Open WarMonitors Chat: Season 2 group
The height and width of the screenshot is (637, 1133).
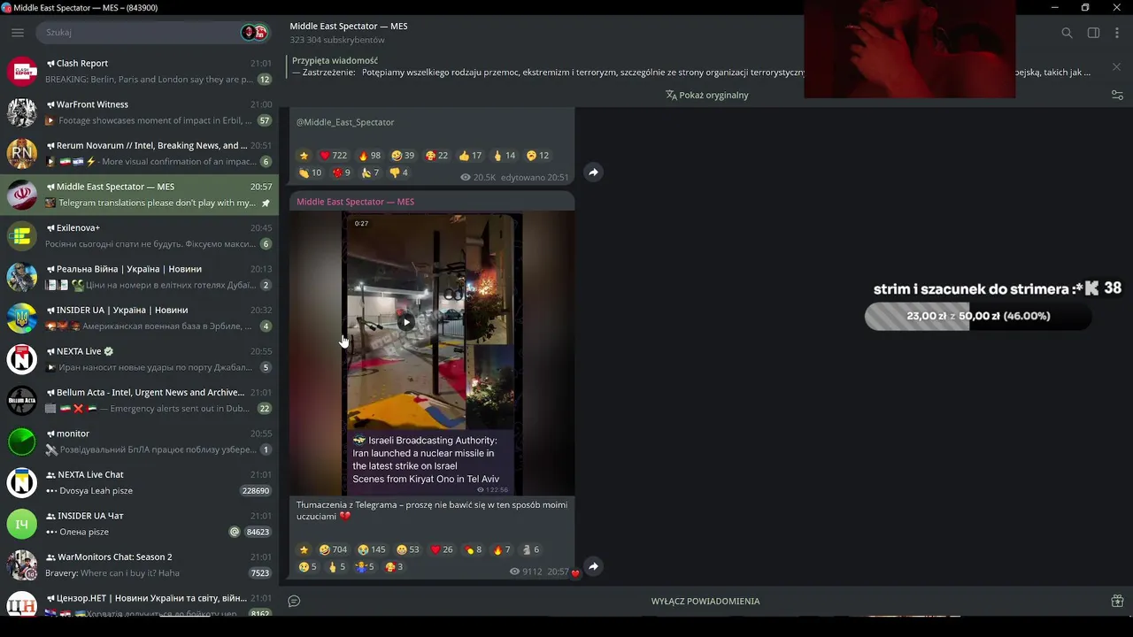[139, 564]
